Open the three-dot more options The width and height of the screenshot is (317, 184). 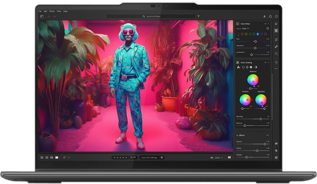[x=276, y=68]
